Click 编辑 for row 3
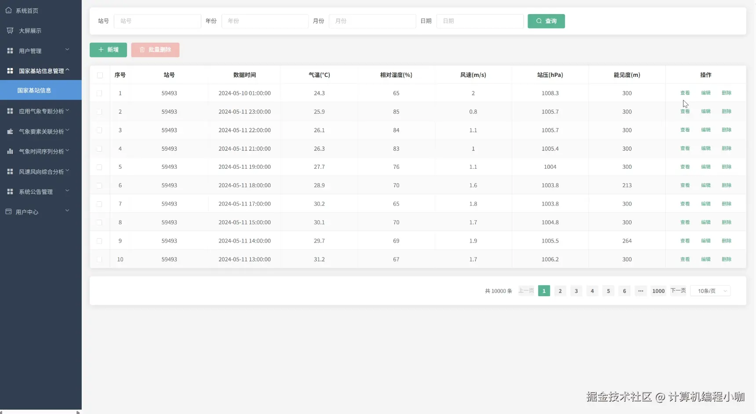This screenshot has width=756, height=414. point(706,130)
